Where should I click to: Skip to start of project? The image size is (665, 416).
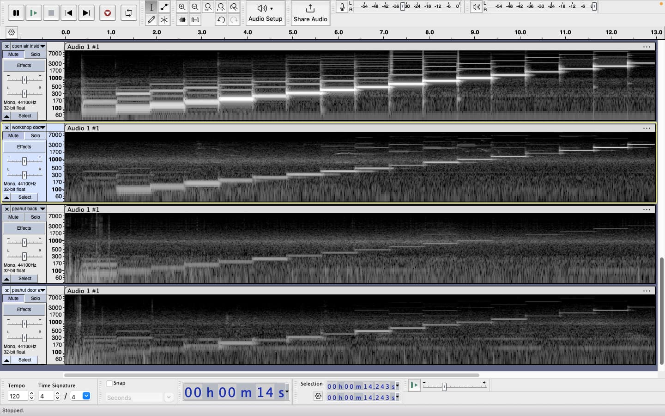click(69, 13)
